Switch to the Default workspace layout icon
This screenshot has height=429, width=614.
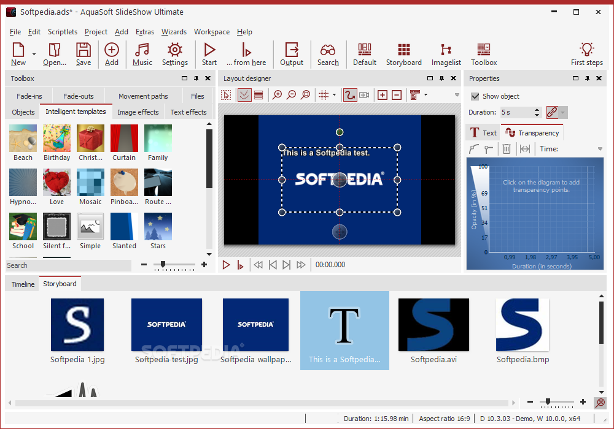pyautogui.click(x=365, y=50)
